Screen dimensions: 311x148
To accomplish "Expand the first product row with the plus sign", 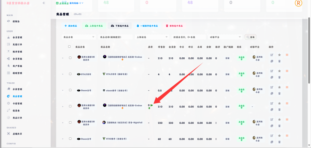I will [63, 58].
